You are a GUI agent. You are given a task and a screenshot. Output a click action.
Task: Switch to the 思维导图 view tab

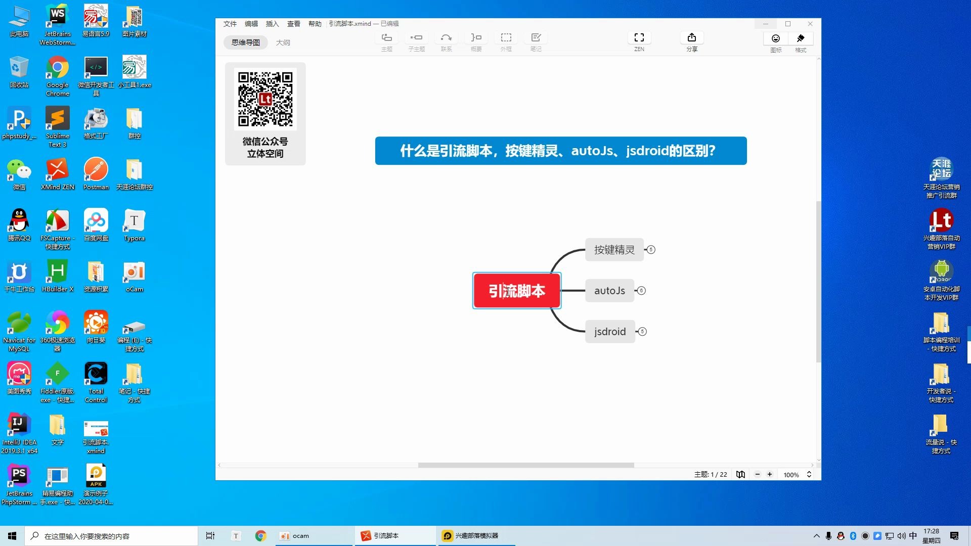tap(246, 42)
